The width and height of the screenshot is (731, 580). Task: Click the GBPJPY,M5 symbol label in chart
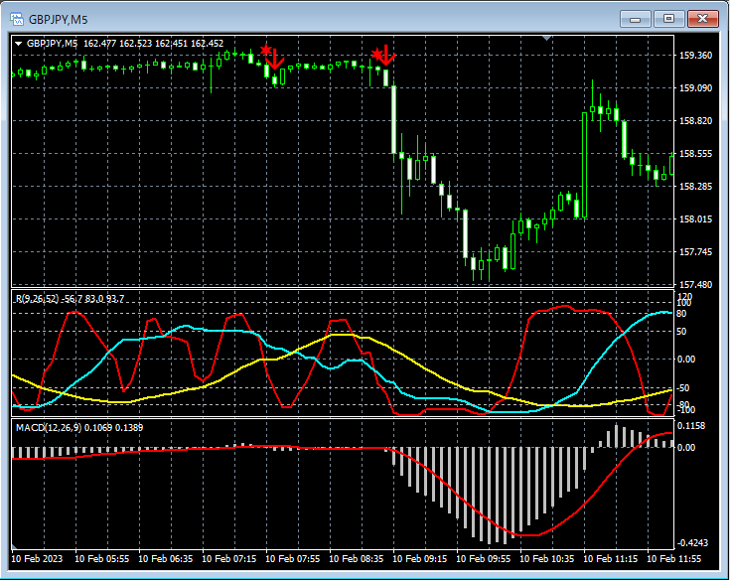click(52, 44)
